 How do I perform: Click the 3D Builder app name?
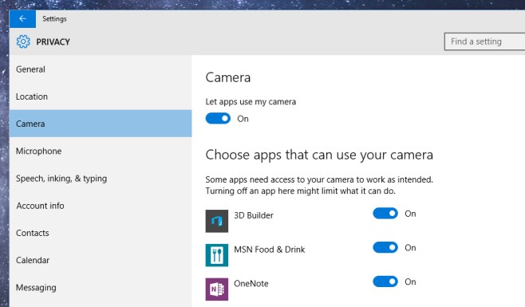tap(254, 215)
